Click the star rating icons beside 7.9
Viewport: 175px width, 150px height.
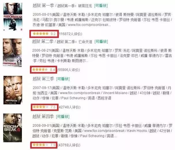40,145
